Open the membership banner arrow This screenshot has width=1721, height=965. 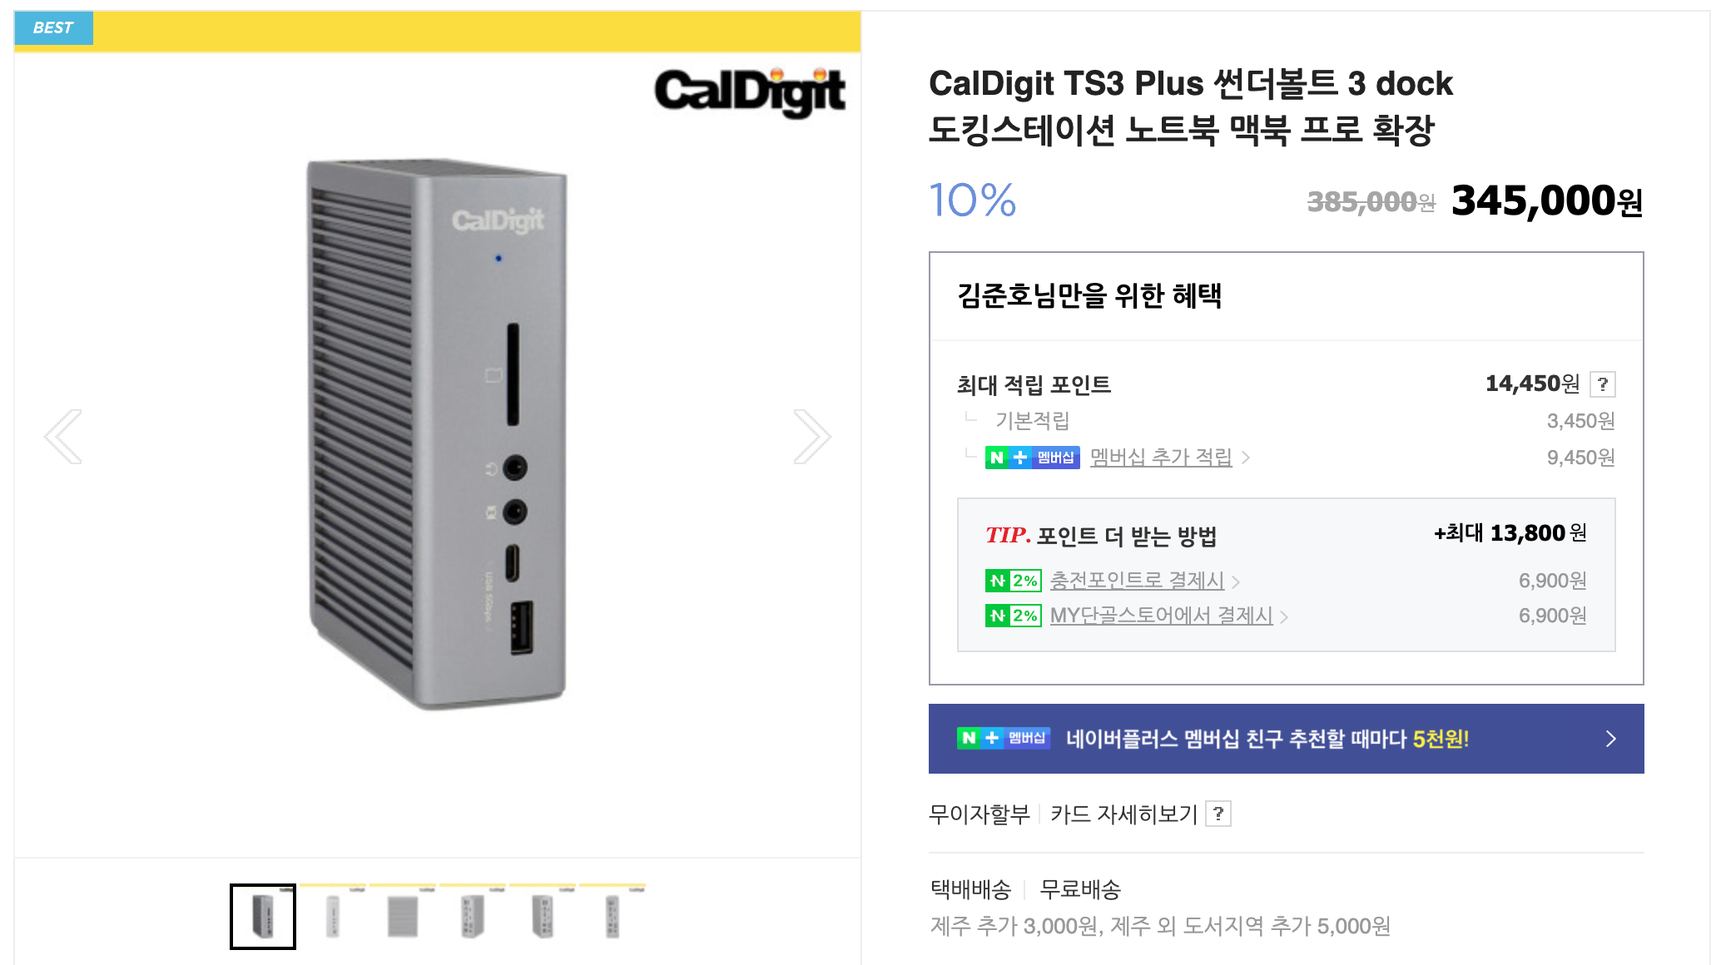(x=1611, y=739)
